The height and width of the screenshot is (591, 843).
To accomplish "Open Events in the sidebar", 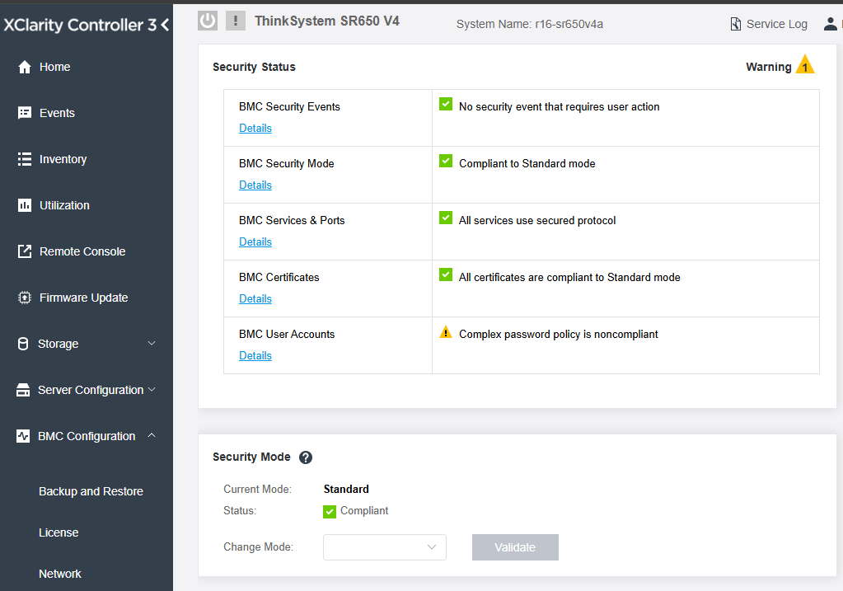I will (x=57, y=113).
